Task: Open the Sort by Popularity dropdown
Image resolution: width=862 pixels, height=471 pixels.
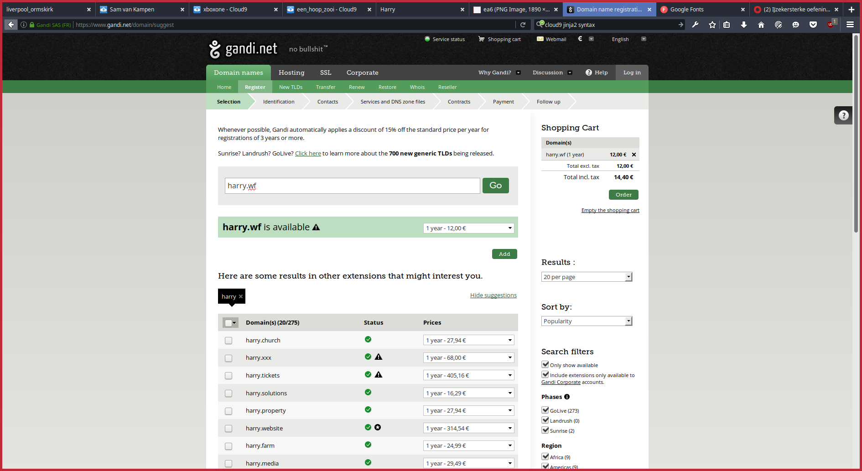Action: [587, 321]
